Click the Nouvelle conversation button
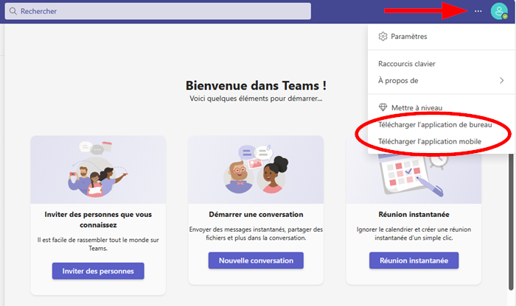Image resolution: width=516 pixels, height=306 pixels. click(x=256, y=260)
